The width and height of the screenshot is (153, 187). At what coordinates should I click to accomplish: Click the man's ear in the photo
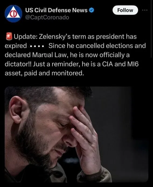coord(18,110)
